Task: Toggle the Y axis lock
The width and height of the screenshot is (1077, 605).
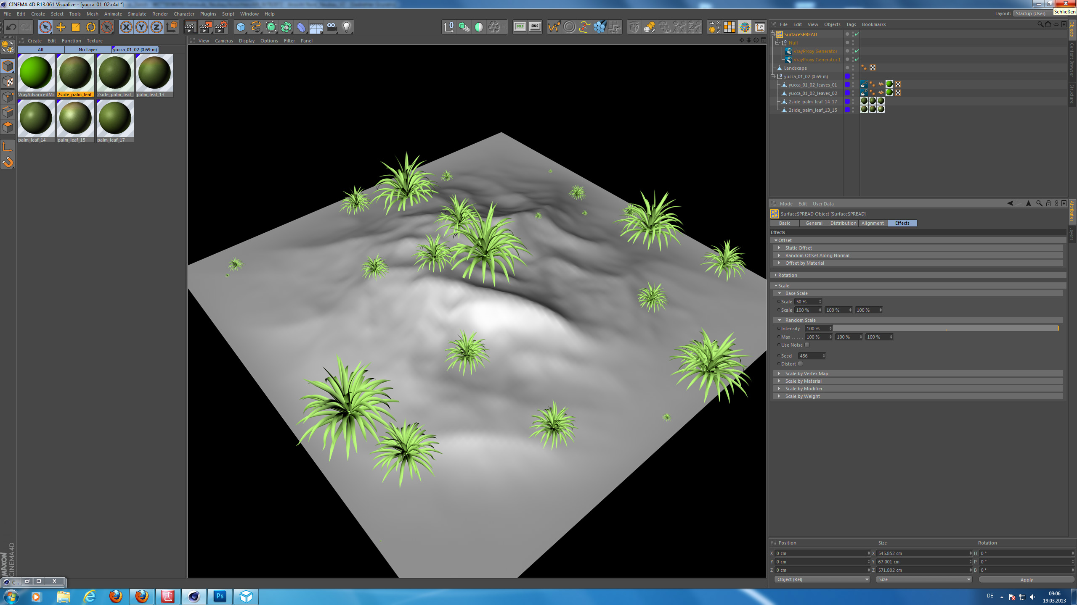Action: tap(141, 27)
